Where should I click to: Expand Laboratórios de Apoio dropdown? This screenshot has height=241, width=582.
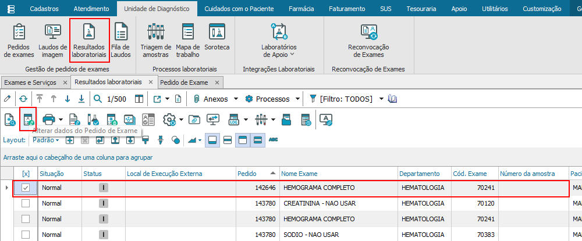pos(292,55)
